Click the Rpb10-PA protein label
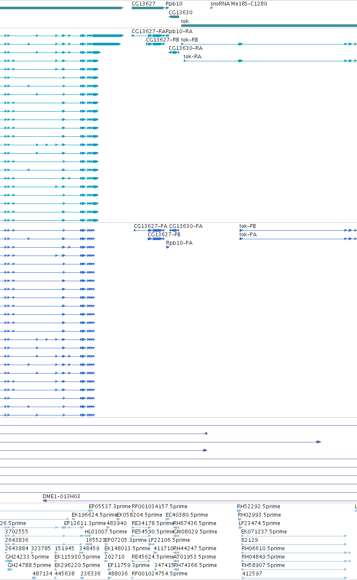This screenshot has height=580, width=357. pos(180,243)
